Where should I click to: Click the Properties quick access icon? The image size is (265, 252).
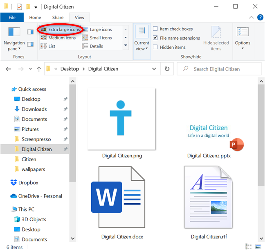tap(20, 7)
